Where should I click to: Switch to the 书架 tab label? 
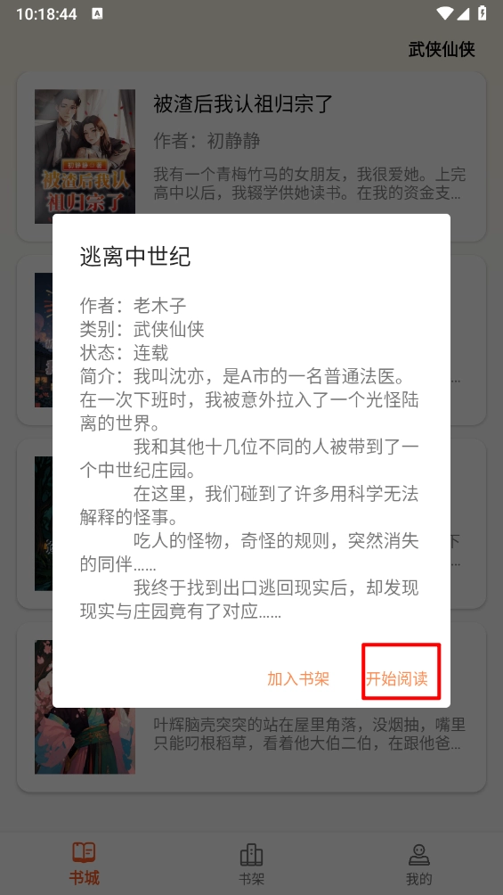coord(251,879)
